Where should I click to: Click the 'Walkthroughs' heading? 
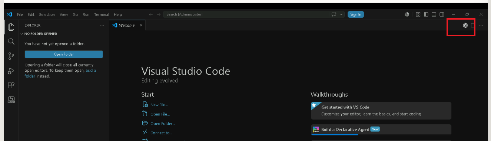pyautogui.click(x=329, y=94)
